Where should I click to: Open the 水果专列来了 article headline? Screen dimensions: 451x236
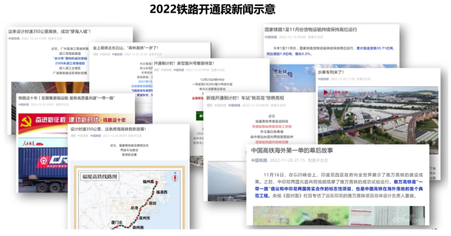pyautogui.click(x=330, y=72)
